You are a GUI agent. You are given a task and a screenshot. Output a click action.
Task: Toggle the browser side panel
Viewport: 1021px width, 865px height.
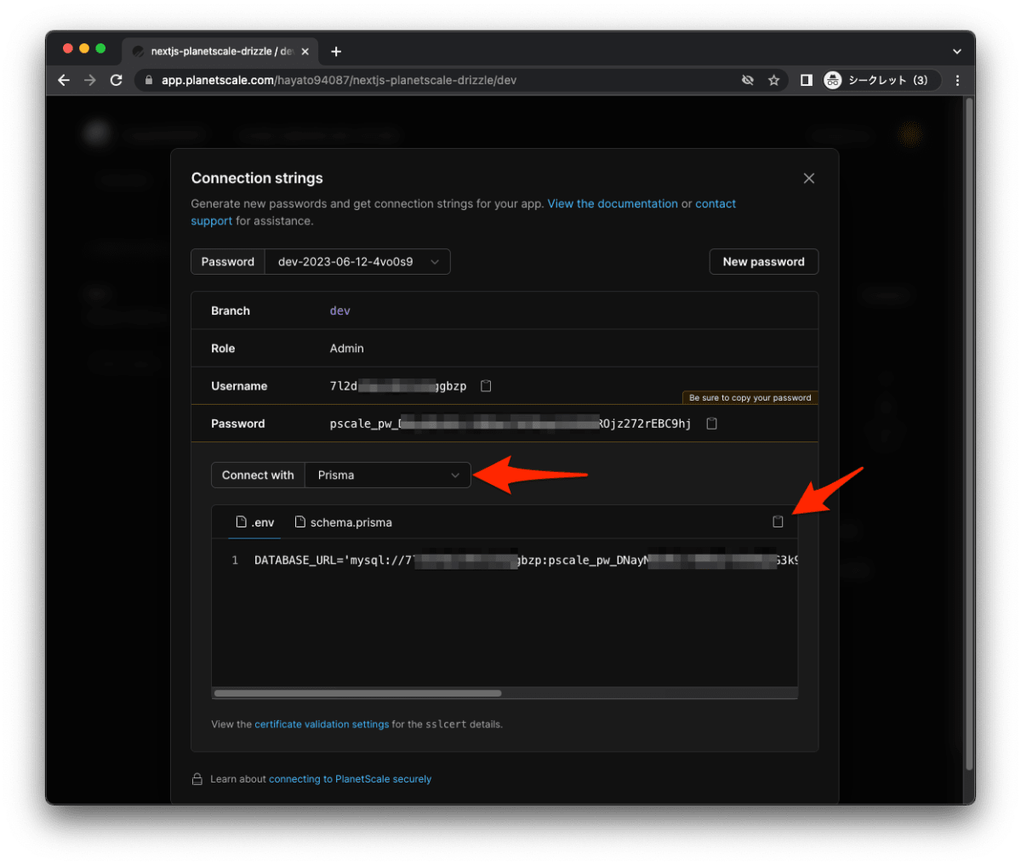(x=806, y=80)
